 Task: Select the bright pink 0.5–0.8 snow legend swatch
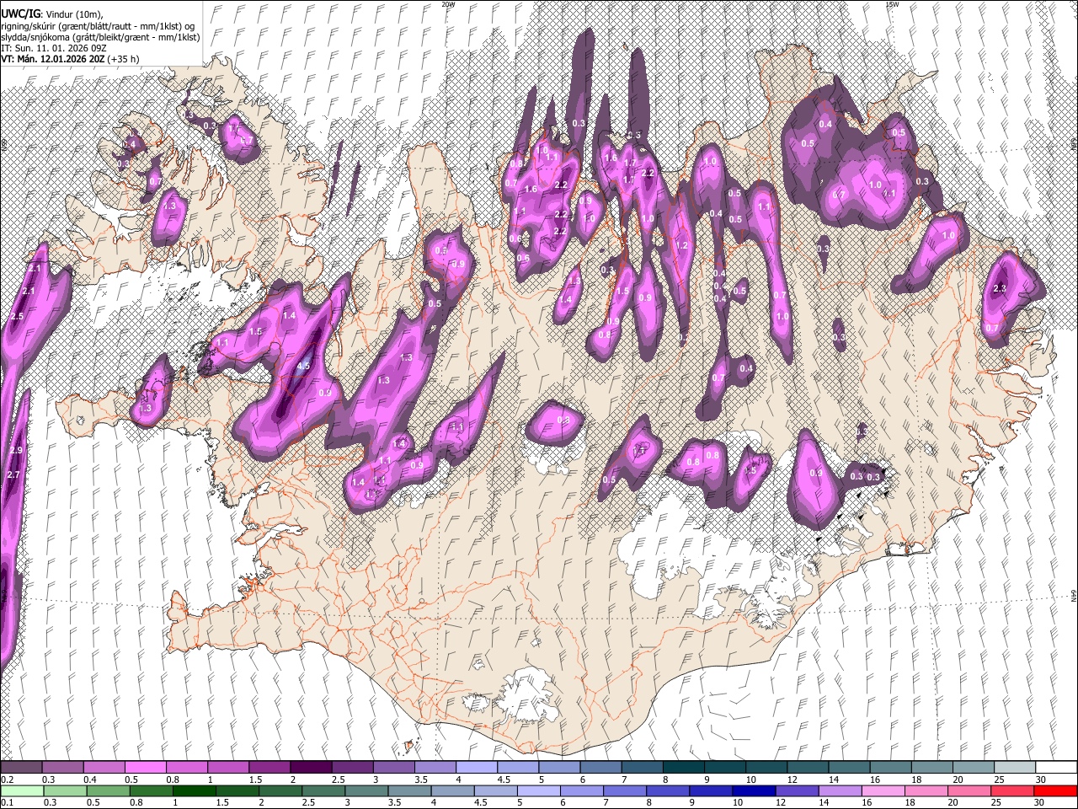pos(145,767)
